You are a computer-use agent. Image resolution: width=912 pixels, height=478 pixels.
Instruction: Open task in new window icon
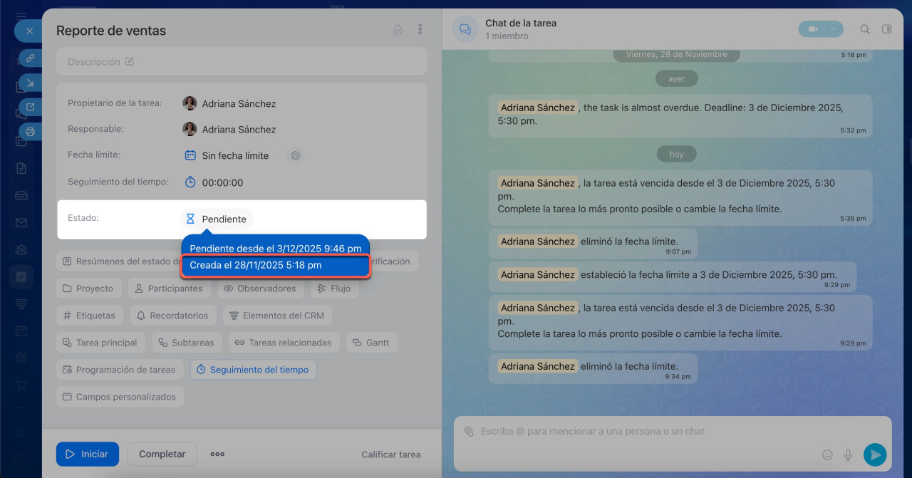(30, 108)
